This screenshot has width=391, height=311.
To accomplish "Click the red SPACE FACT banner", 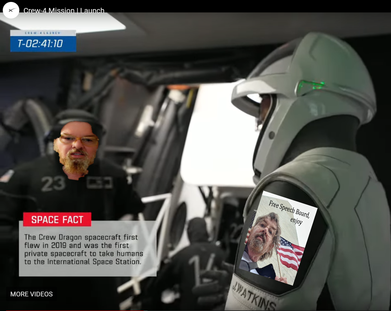I will point(57,220).
